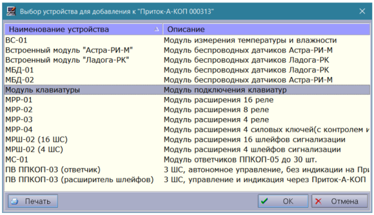The height and width of the screenshot is (215, 374).
Task: Click description 'Модуль расширения 8 реле'
Action: point(216,109)
